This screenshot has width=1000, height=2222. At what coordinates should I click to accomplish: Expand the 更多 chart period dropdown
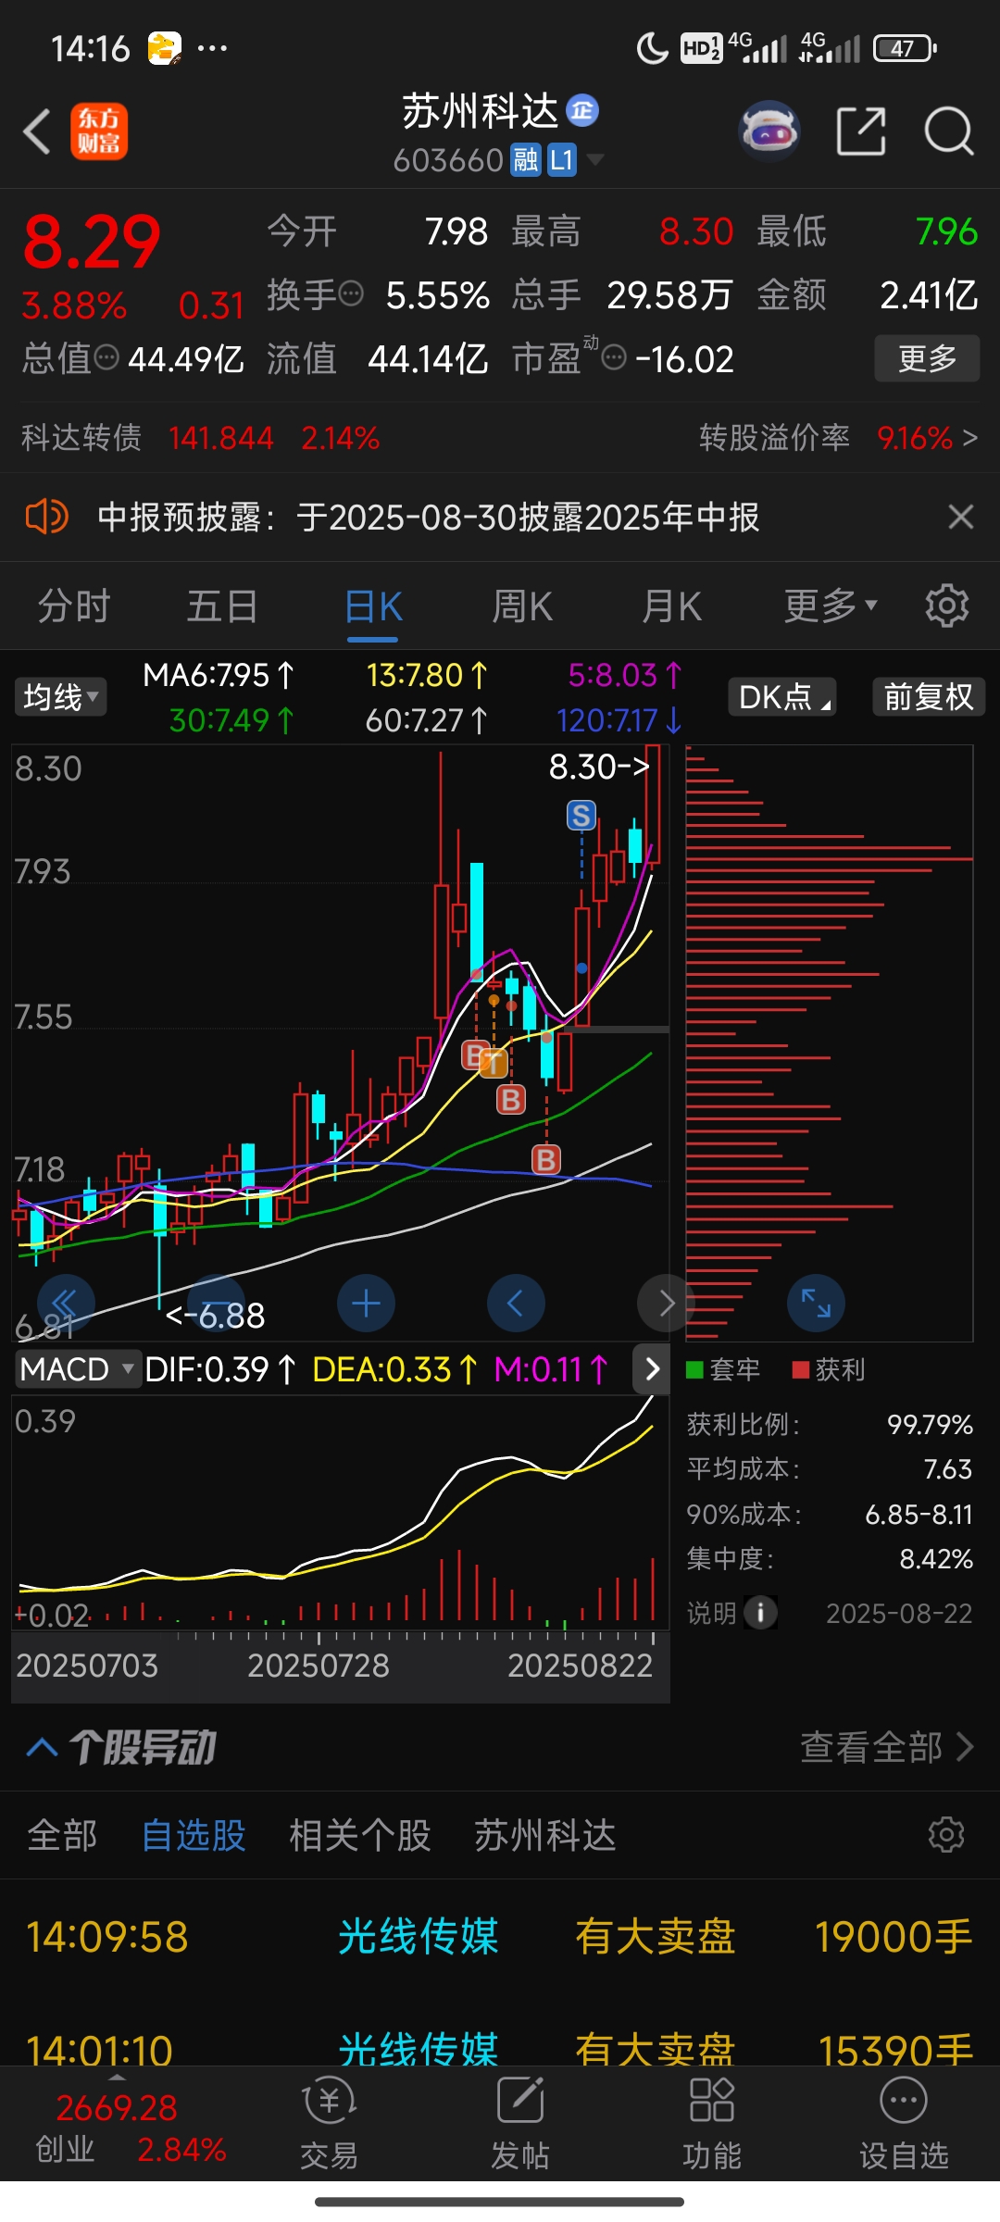831,606
